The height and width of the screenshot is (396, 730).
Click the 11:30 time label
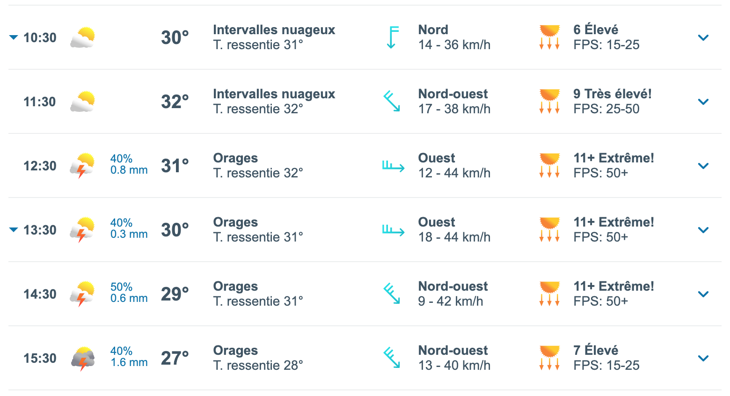(40, 102)
